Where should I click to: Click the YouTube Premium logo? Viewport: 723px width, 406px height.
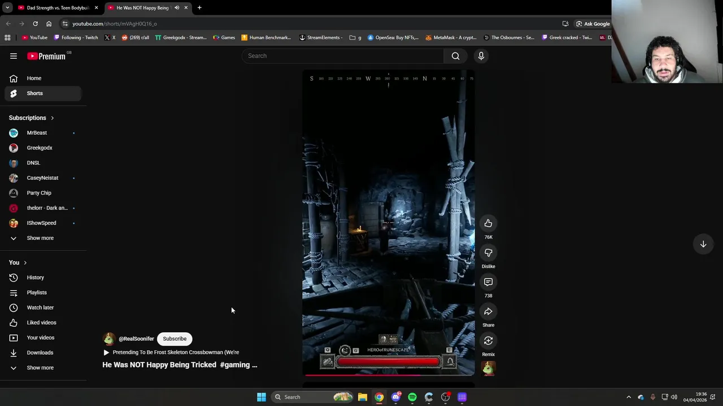(47, 56)
